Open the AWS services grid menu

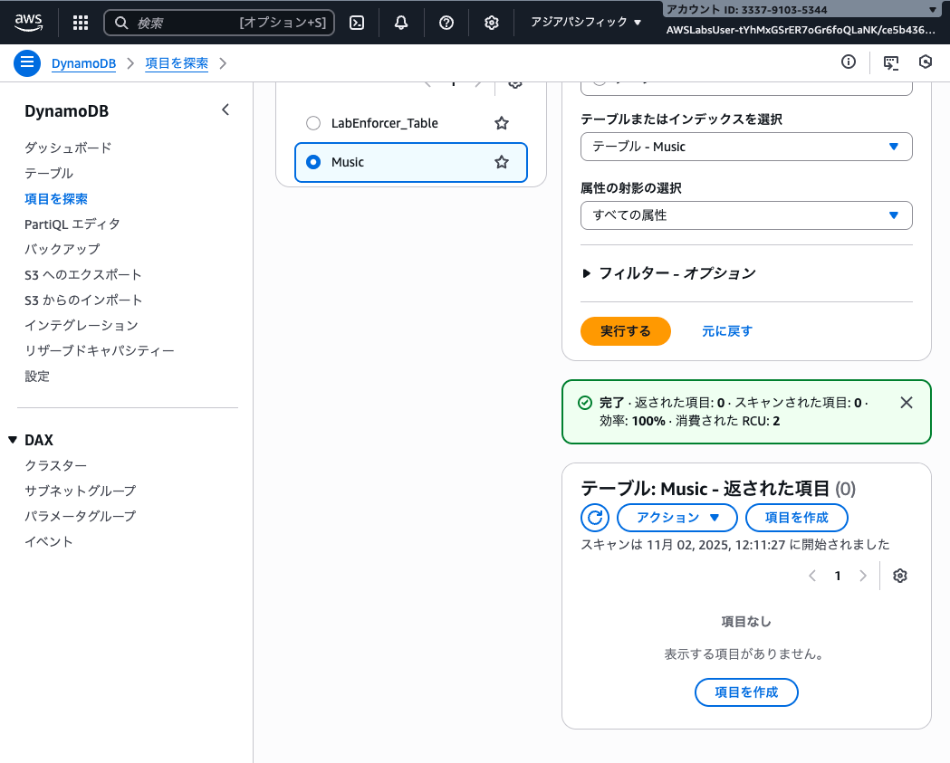point(81,23)
